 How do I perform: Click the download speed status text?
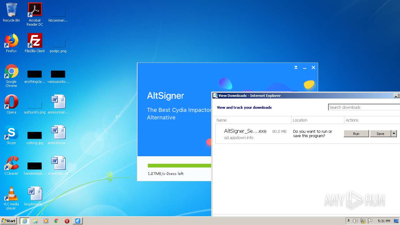(166, 174)
